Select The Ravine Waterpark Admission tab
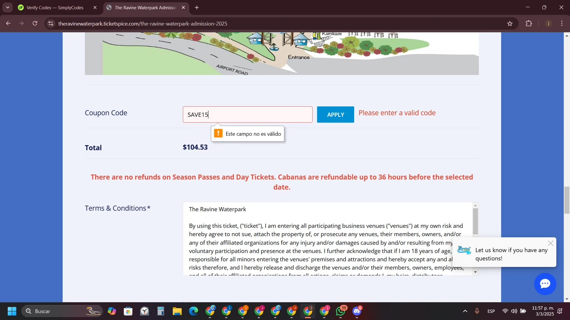Image resolution: width=570 pixels, height=320 pixels. click(146, 8)
